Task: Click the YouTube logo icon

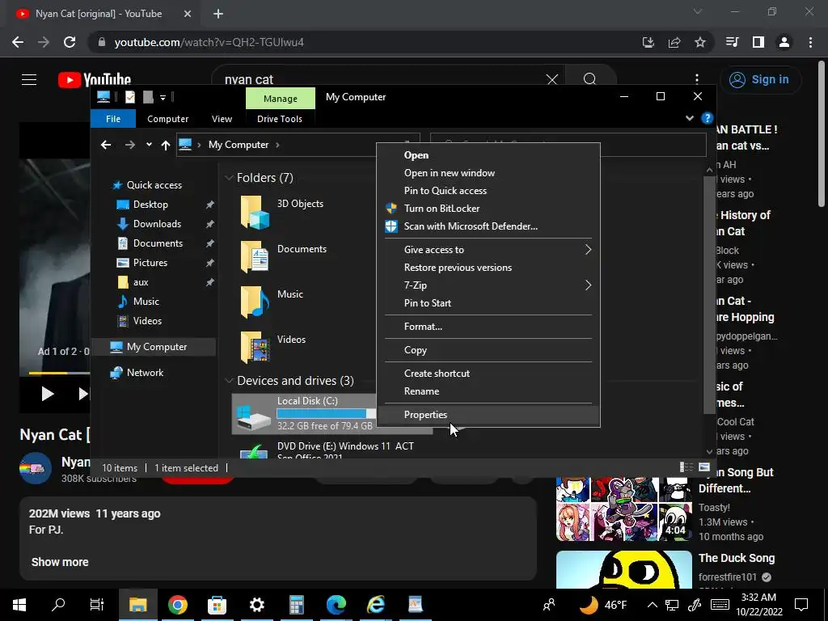Action: point(94,80)
